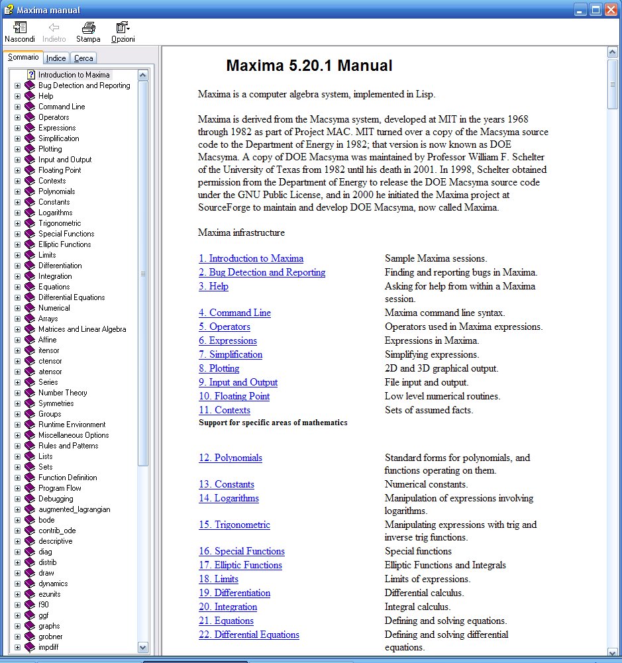This screenshot has width=622, height=663.
Task: Click the book icon beside Input and Output
Action: click(30, 160)
